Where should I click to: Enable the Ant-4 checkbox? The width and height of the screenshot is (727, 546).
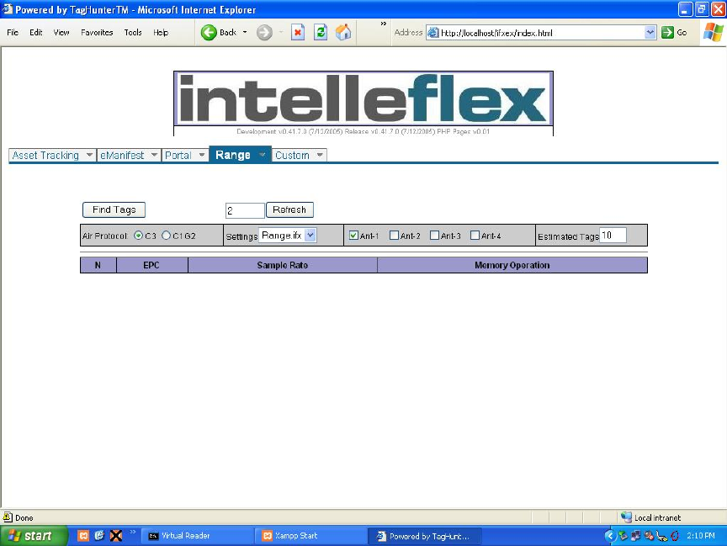pyautogui.click(x=475, y=236)
